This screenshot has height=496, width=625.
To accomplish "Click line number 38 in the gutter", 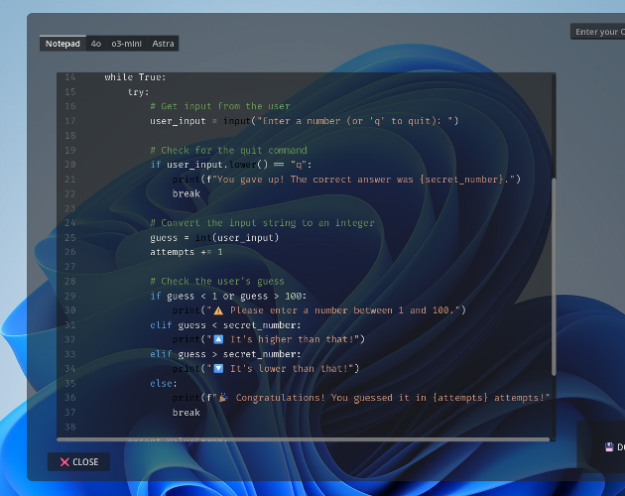I will click(70, 427).
